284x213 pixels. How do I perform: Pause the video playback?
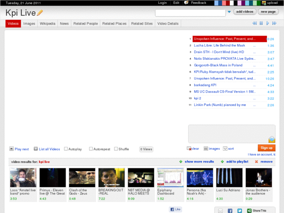(261, 23)
